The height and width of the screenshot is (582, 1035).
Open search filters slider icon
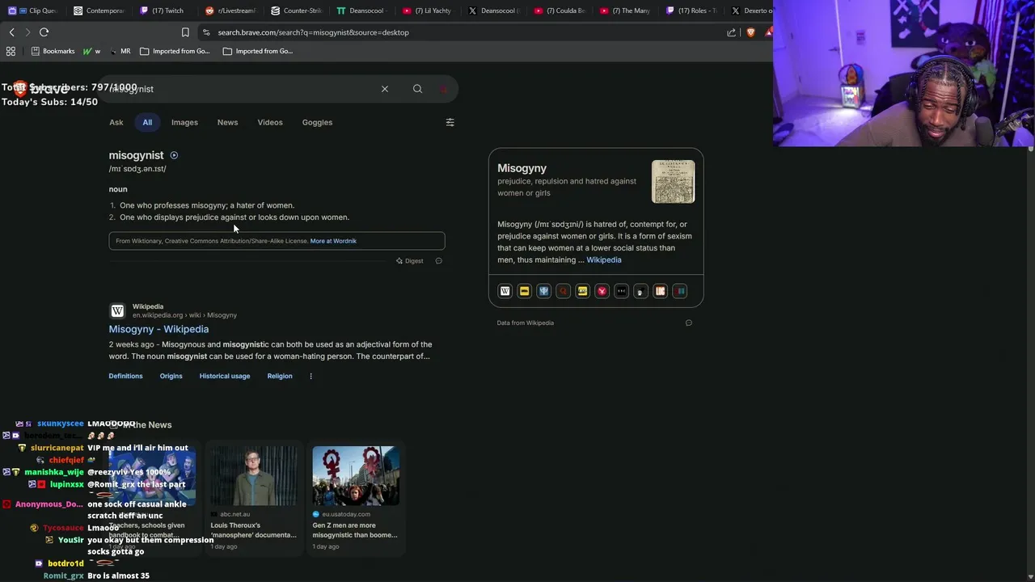[450, 122]
